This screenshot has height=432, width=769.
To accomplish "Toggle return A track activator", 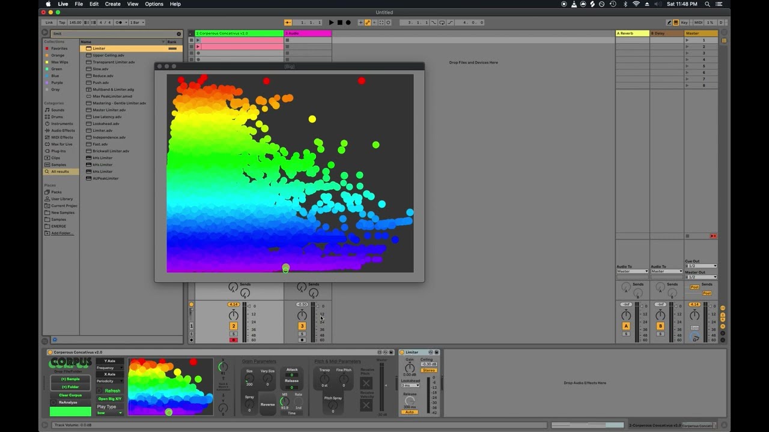I will click(626, 326).
